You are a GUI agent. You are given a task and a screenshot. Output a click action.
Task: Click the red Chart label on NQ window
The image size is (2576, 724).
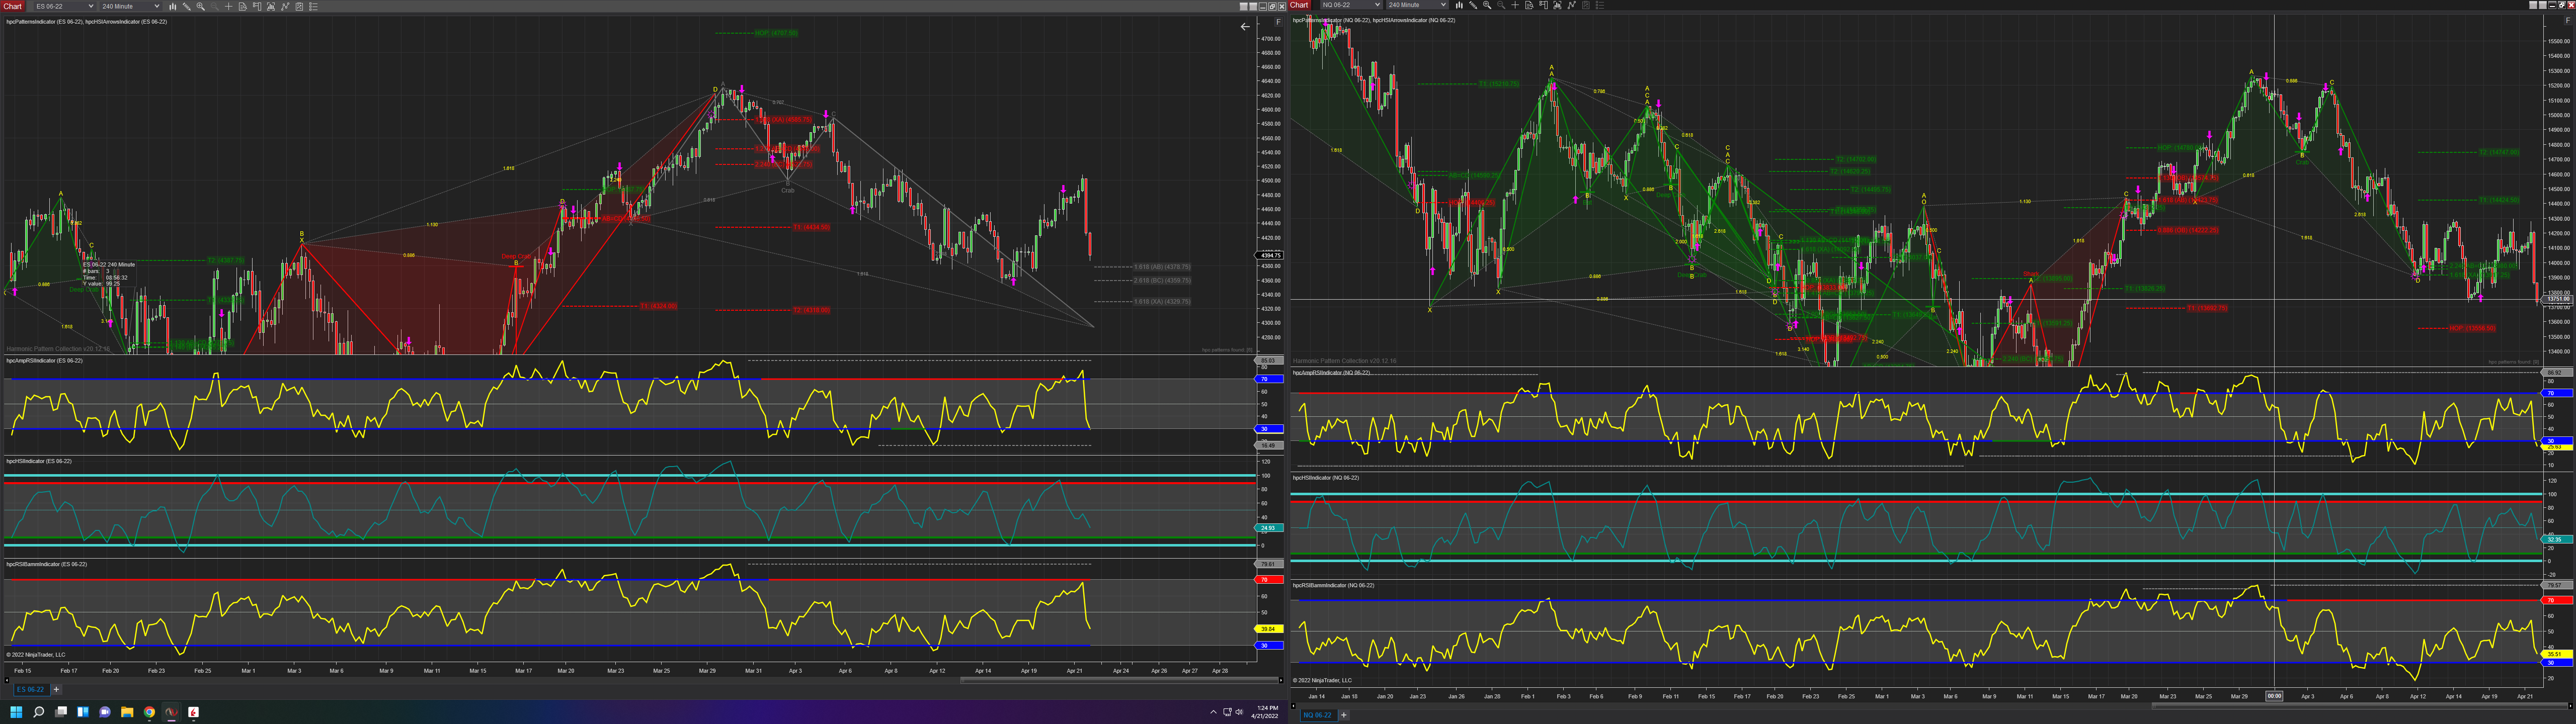pyautogui.click(x=1299, y=5)
